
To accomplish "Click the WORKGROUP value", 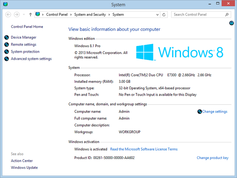I will click(130, 132).
